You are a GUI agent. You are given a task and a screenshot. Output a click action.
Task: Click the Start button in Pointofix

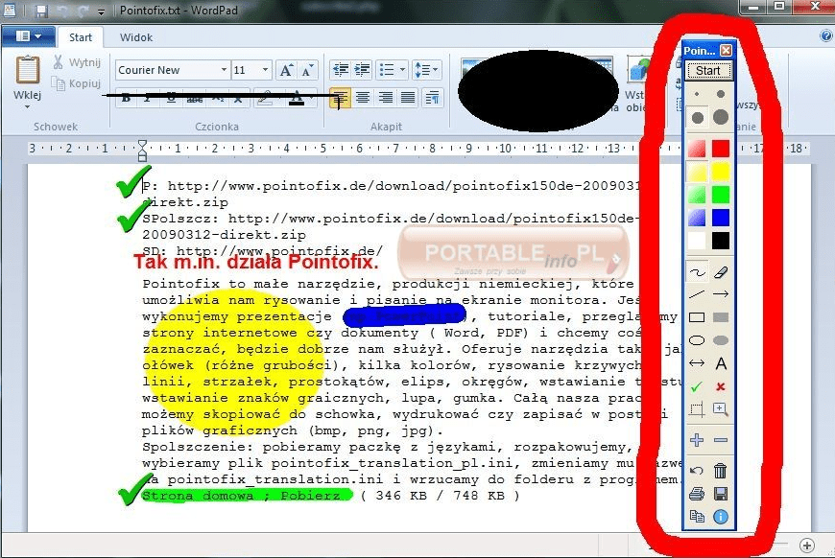(x=708, y=70)
